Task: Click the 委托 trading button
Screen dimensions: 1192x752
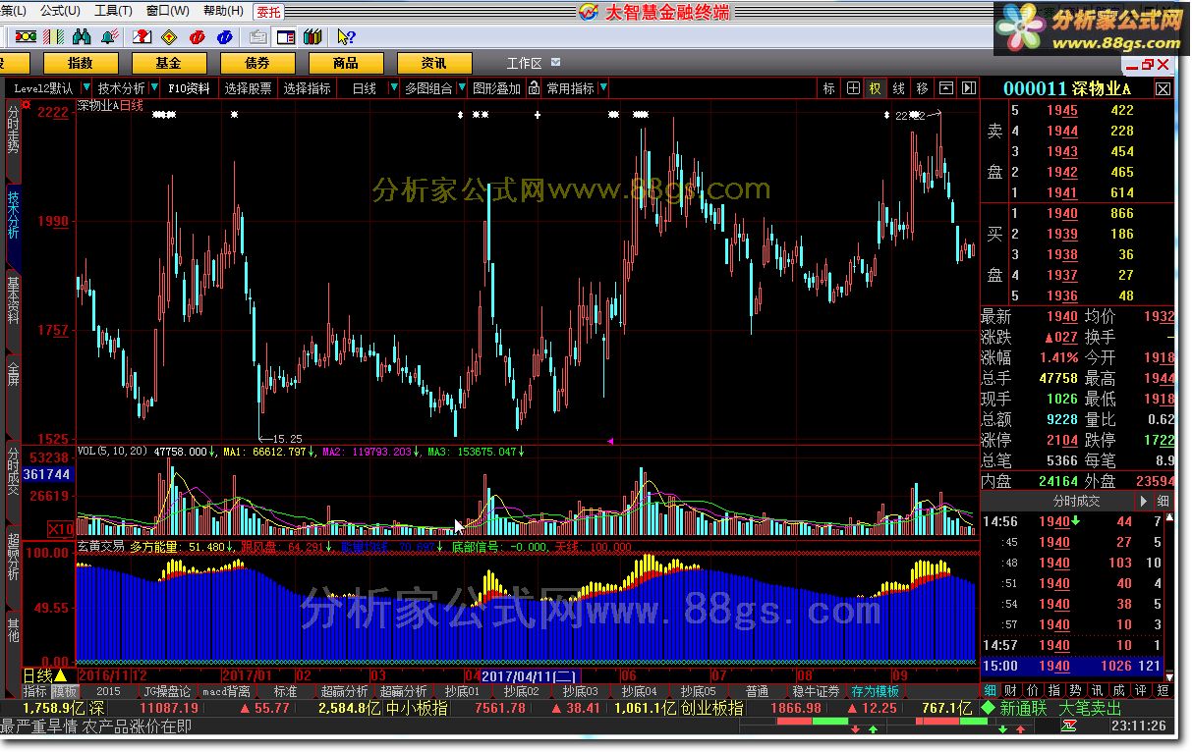Action: [267, 12]
